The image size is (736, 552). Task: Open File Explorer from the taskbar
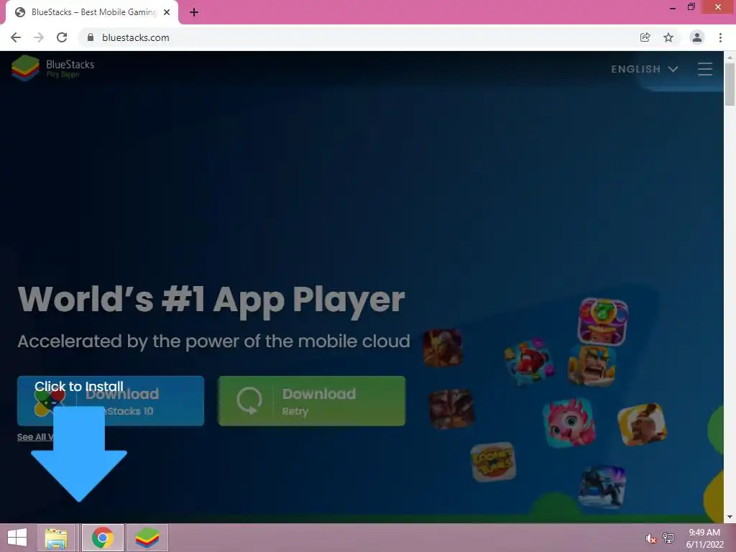56,538
